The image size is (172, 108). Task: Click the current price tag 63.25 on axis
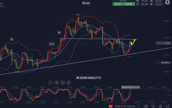pyautogui.click(x=163, y=43)
